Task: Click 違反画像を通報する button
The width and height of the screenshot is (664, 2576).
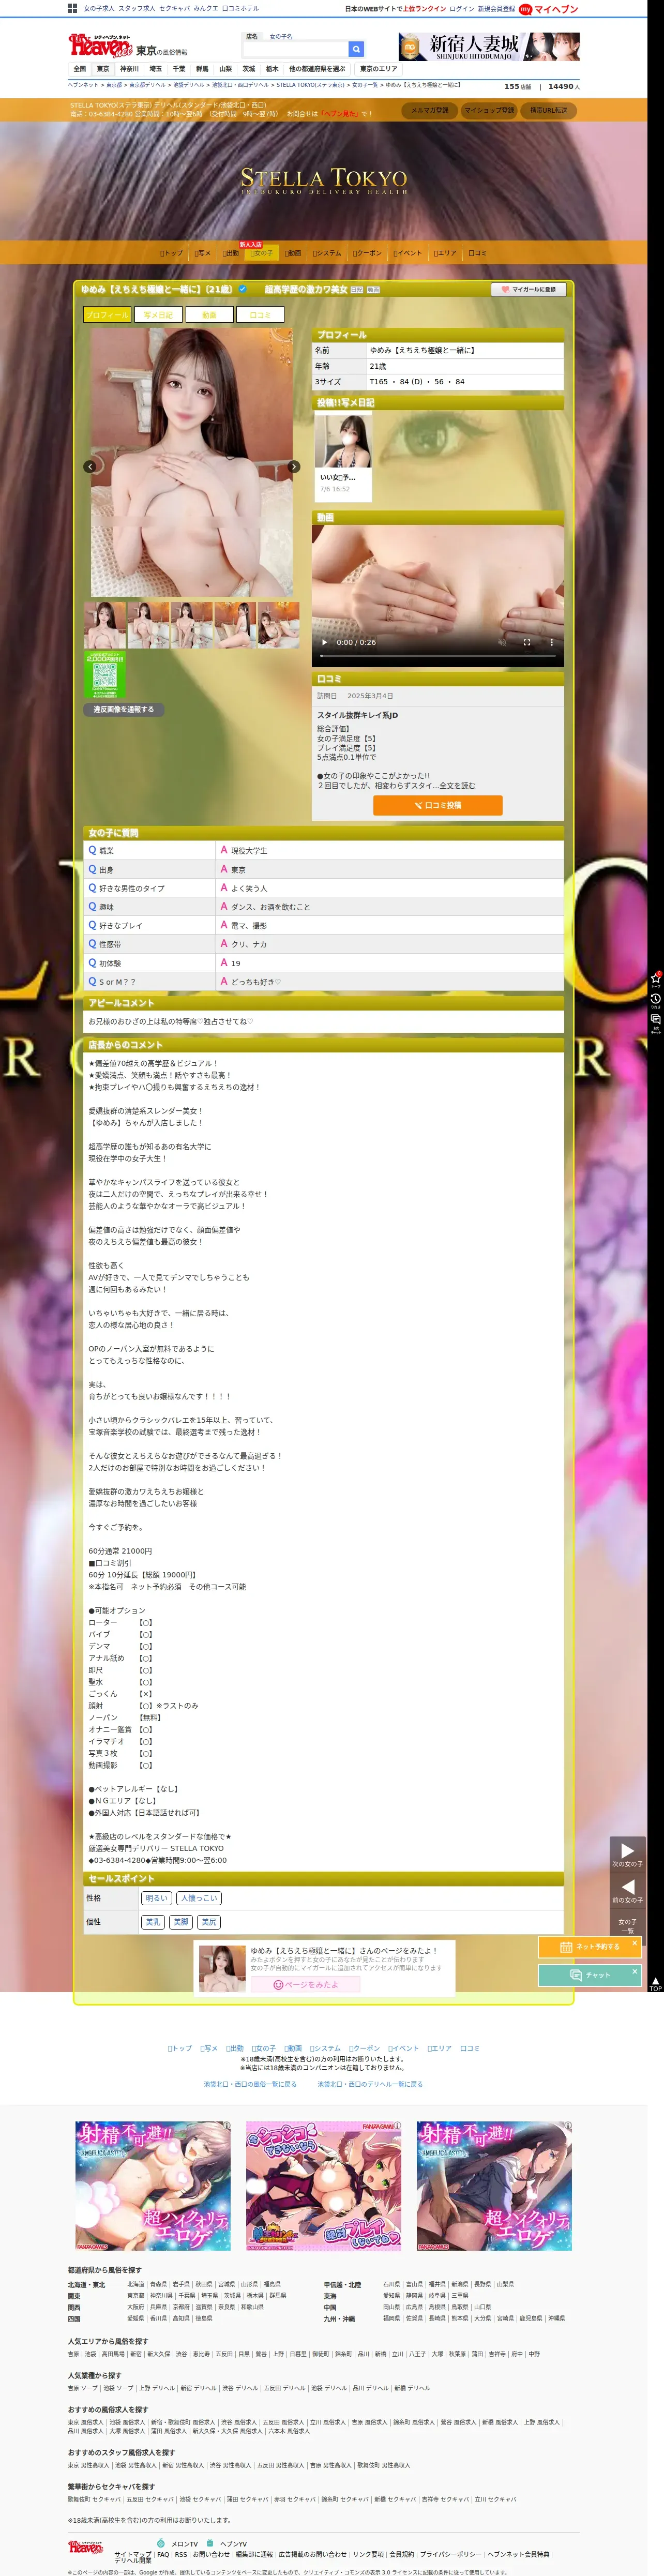Action: (124, 709)
